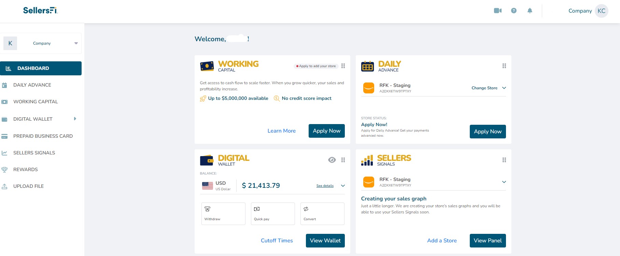Toggle wallet balance visibility eye icon
Screen dimensions: 620x256
click(x=332, y=160)
